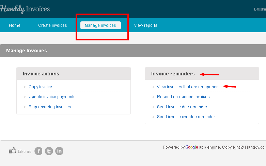266x166 pixels.
Task: Click the arrow bullet beside Update invoice payments
Action: point(25,97)
